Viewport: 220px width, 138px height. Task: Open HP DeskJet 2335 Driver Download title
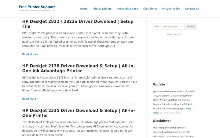[x=79, y=113]
